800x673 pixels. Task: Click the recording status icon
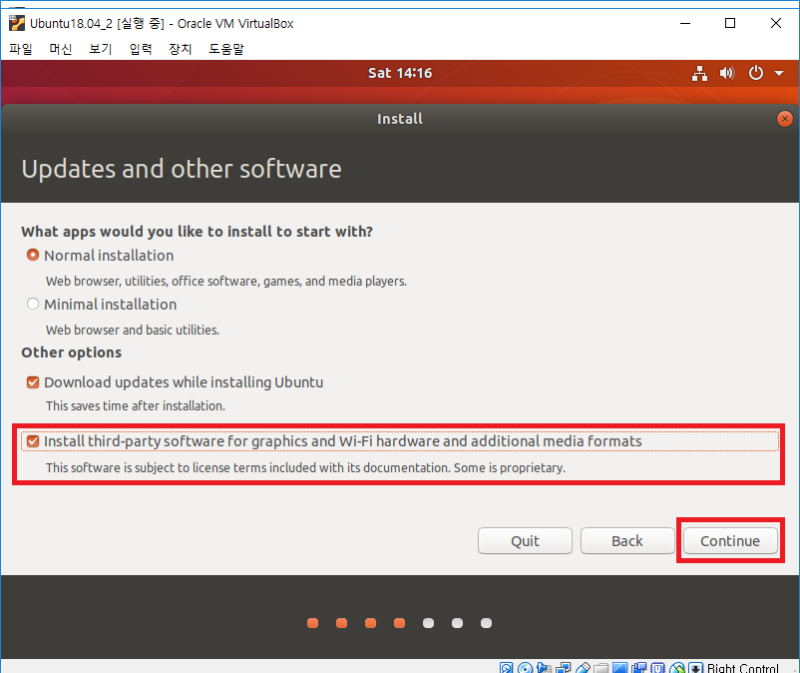(638, 668)
